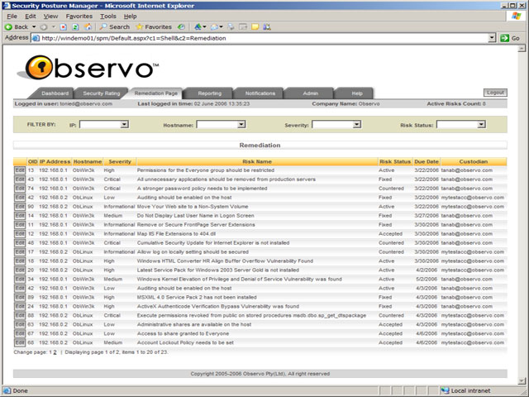The height and width of the screenshot is (397, 529).
Task: Refresh the page with the Refresh icon
Action: tap(75, 27)
